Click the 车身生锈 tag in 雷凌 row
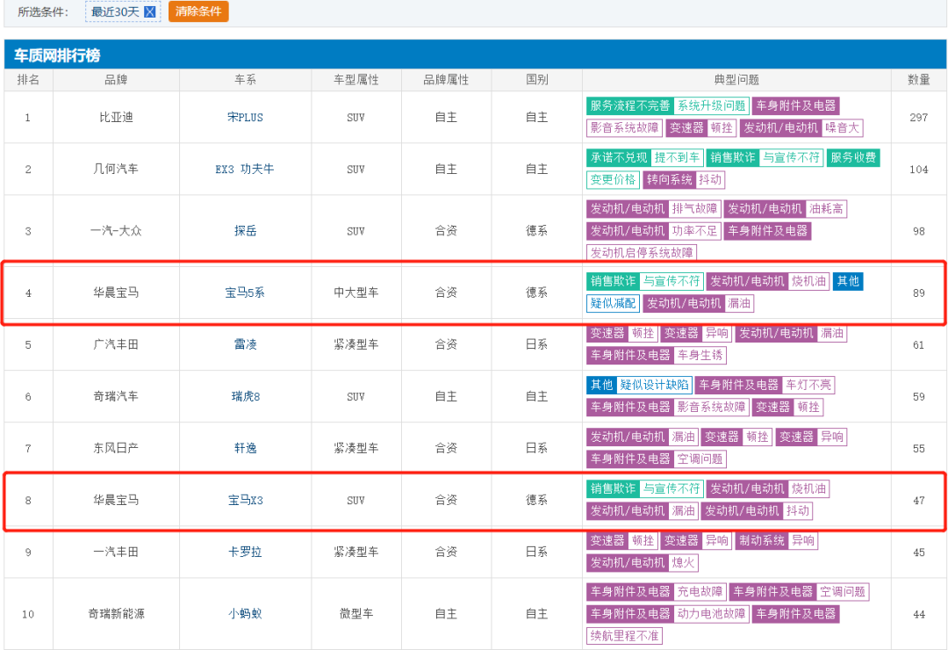This screenshot has height=650, width=948. (x=700, y=355)
